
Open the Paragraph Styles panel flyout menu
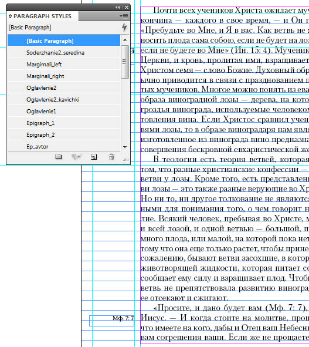point(124,16)
